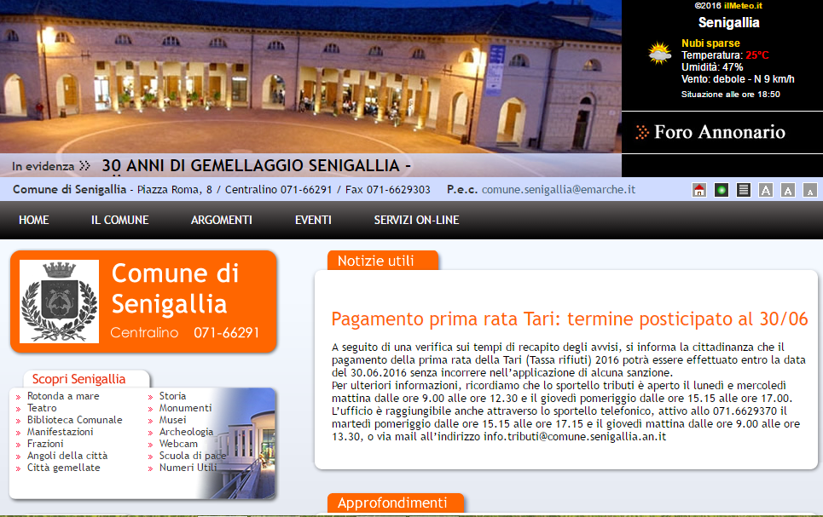The width and height of the screenshot is (823, 517).
Task: Click the Situazione alle ore 18:50 text
Action: [x=731, y=95]
